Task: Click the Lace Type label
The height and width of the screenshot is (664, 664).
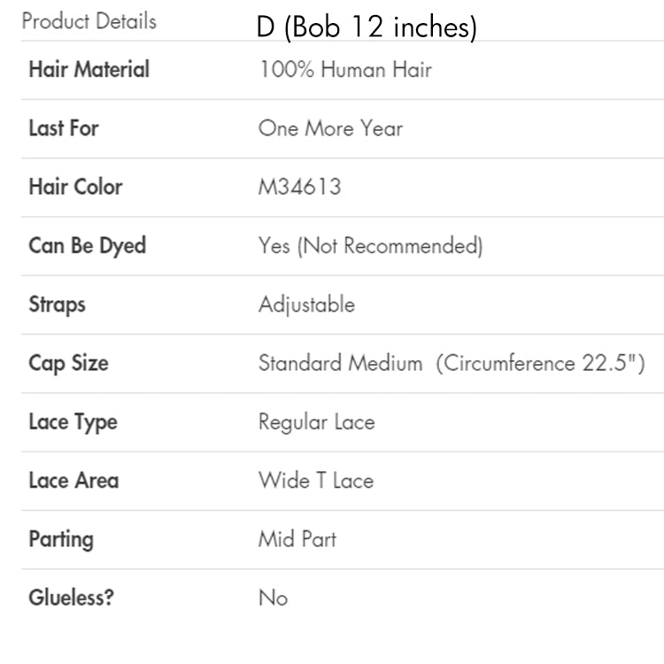Action: pos(73,422)
